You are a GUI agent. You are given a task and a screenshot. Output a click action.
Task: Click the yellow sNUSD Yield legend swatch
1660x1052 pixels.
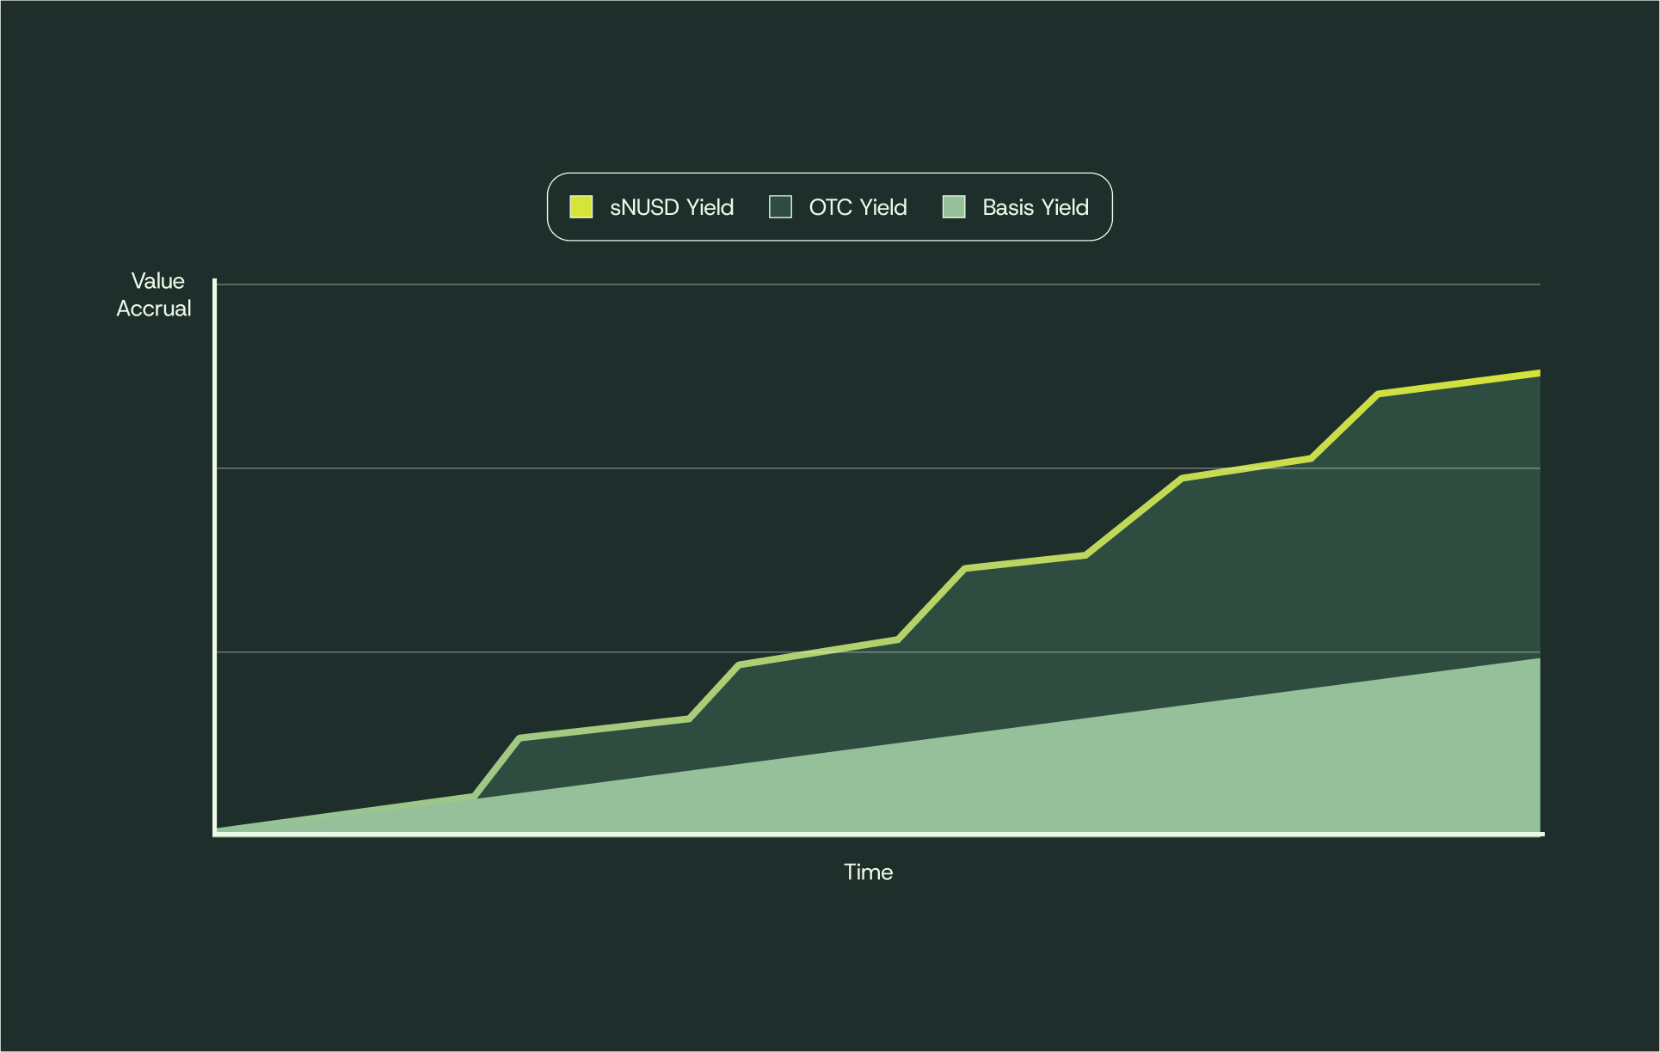click(581, 207)
